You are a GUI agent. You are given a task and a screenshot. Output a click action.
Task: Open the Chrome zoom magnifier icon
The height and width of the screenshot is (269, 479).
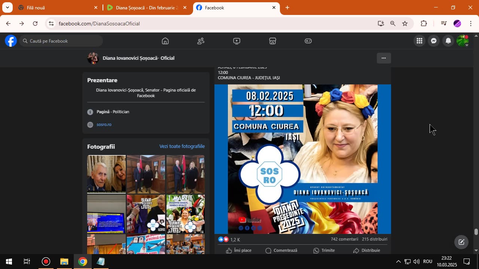(393, 24)
